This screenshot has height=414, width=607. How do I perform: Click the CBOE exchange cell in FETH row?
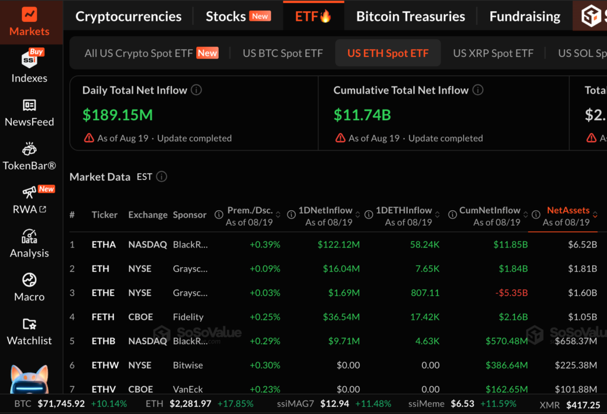(x=140, y=317)
